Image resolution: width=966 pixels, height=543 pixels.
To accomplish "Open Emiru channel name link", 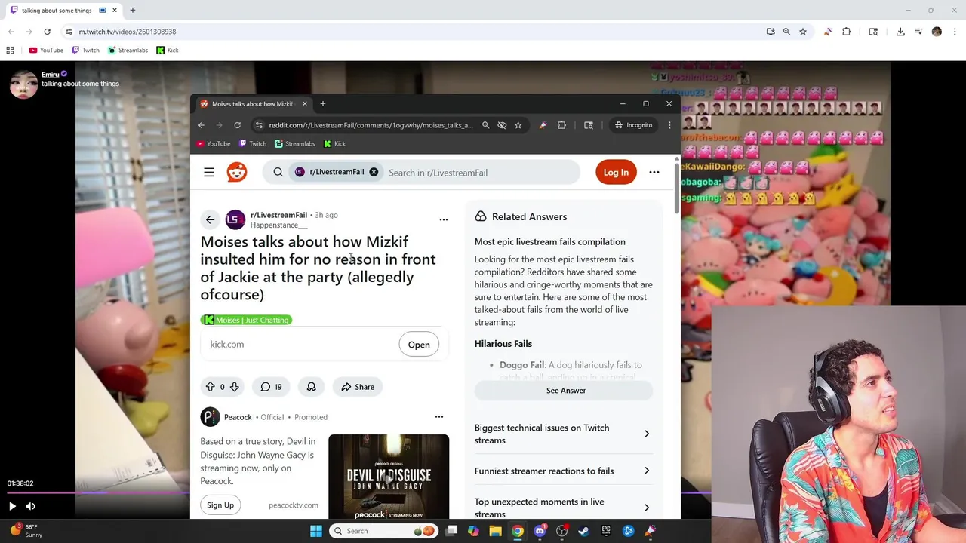I will (50, 75).
